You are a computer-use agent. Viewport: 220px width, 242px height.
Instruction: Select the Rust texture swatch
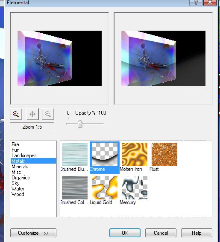point(164,155)
